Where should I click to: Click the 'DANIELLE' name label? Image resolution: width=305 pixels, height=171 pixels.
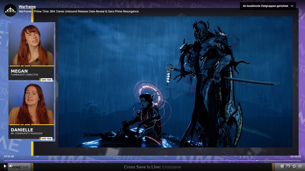point(22,130)
